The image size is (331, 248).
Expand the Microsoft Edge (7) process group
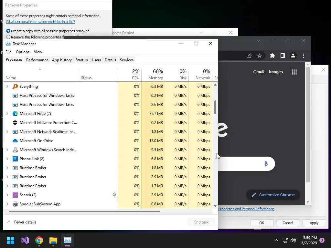7,114
